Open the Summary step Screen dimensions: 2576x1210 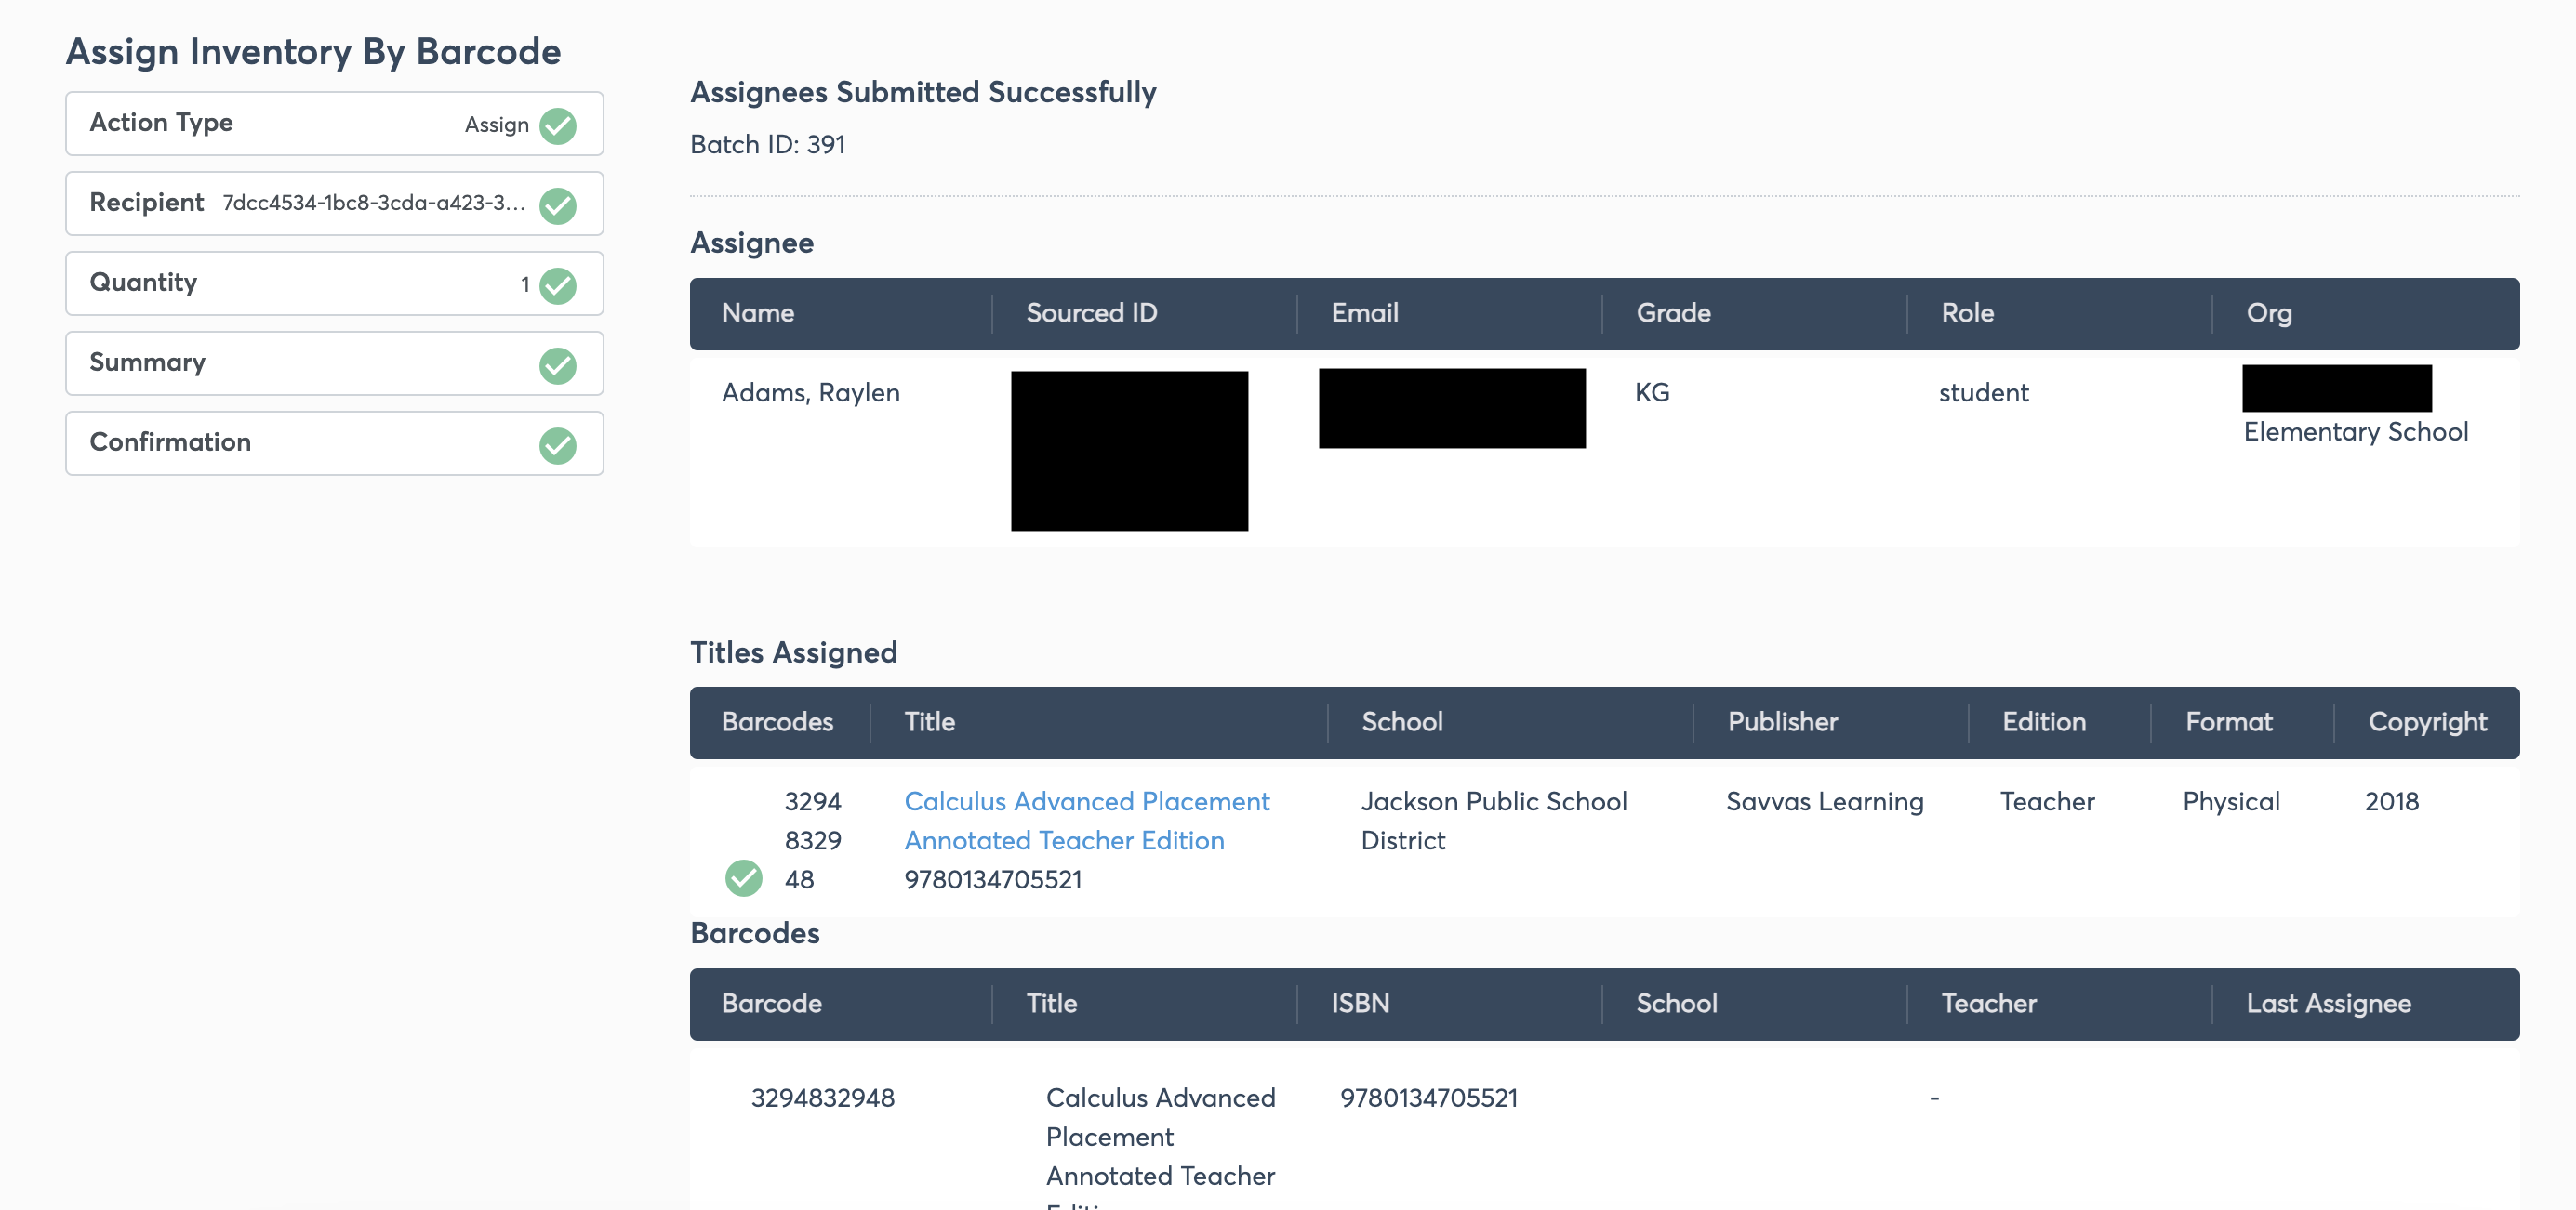(334, 363)
